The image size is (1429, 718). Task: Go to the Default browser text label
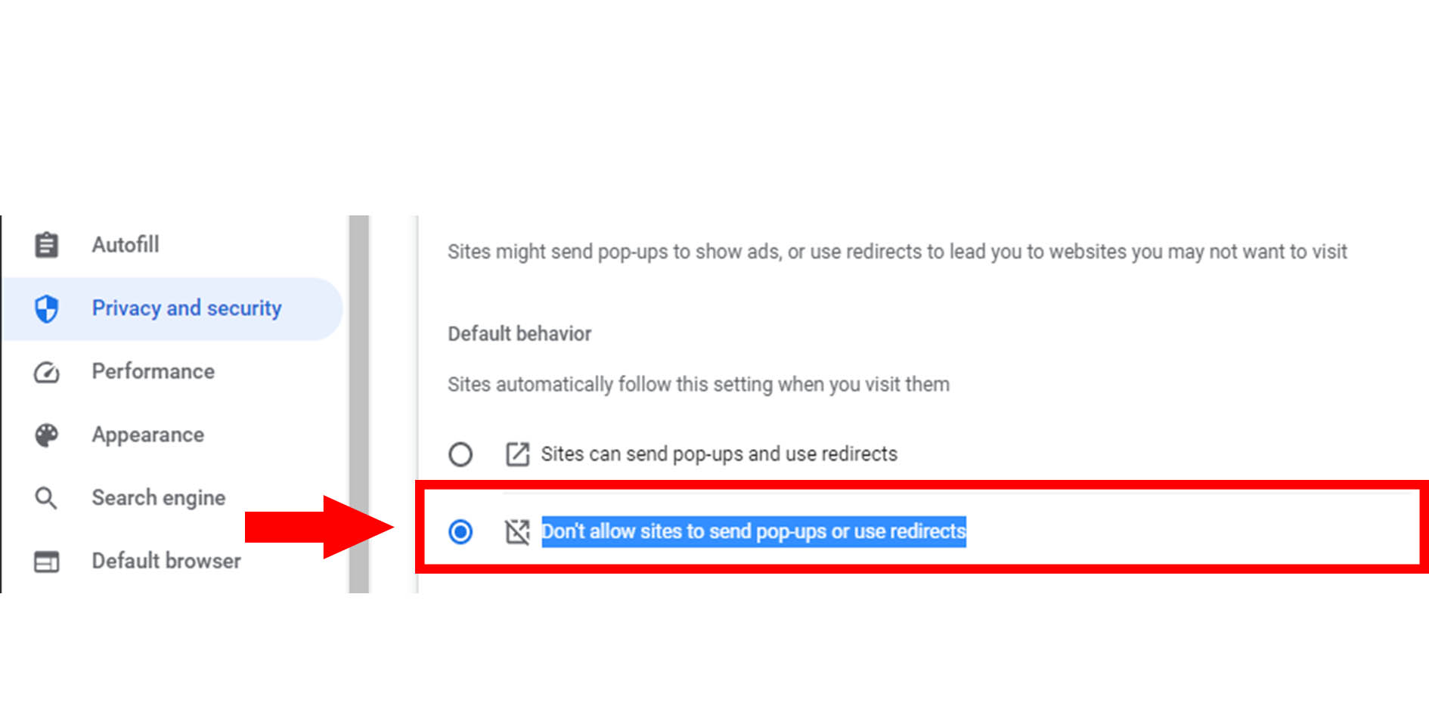pos(166,562)
